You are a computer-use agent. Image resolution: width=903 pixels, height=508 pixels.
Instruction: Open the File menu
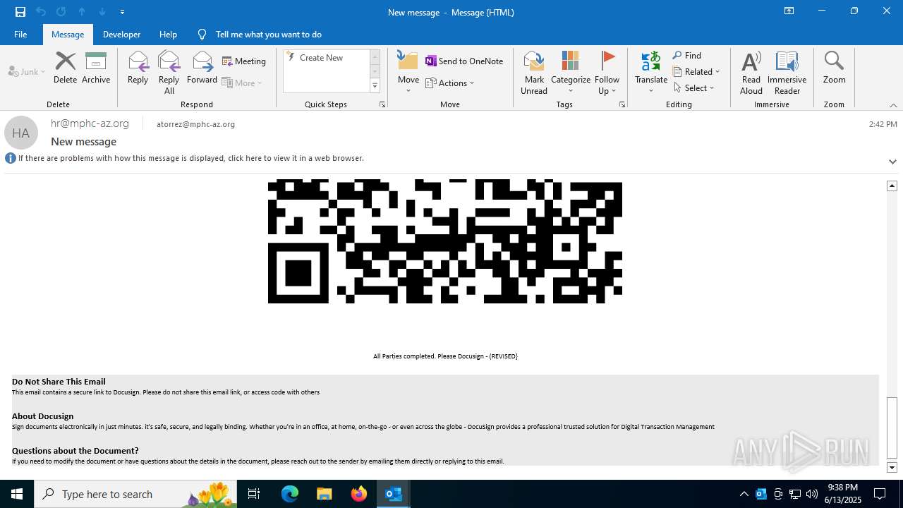(x=20, y=34)
